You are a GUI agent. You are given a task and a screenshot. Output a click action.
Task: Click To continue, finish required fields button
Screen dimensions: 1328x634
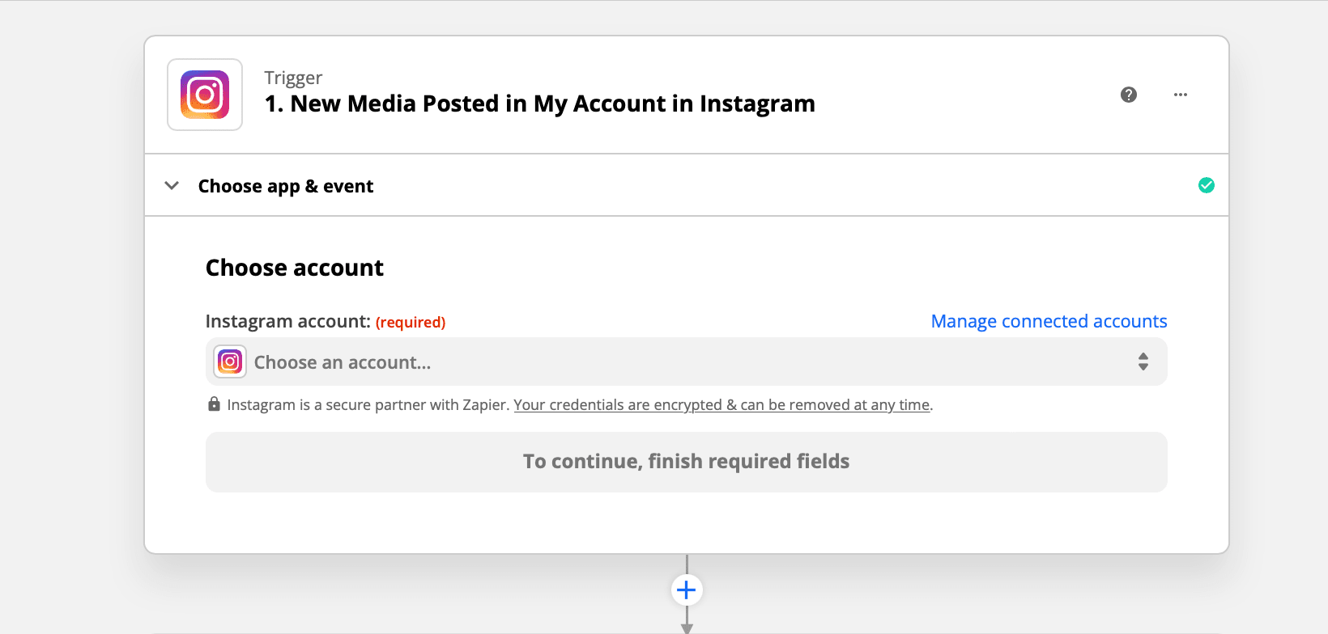tap(687, 462)
